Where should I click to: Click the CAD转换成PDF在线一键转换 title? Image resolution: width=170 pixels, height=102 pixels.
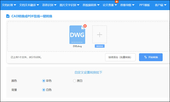coord(32,16)
